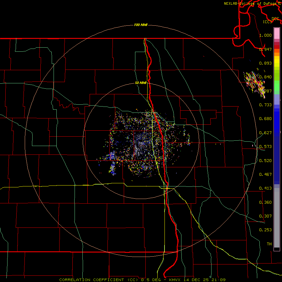Click the 0.893 scale value
The image size is (282, 282).
(265, 63)
